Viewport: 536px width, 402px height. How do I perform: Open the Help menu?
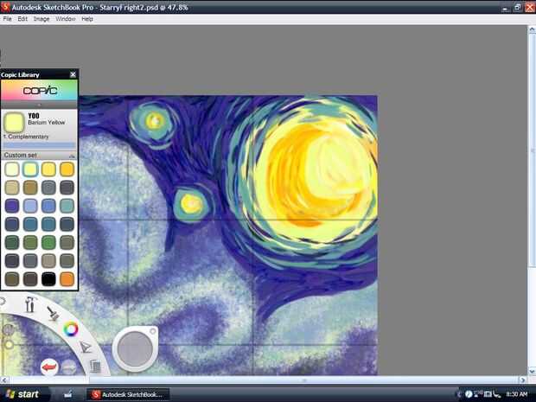[x=87, y=19]
